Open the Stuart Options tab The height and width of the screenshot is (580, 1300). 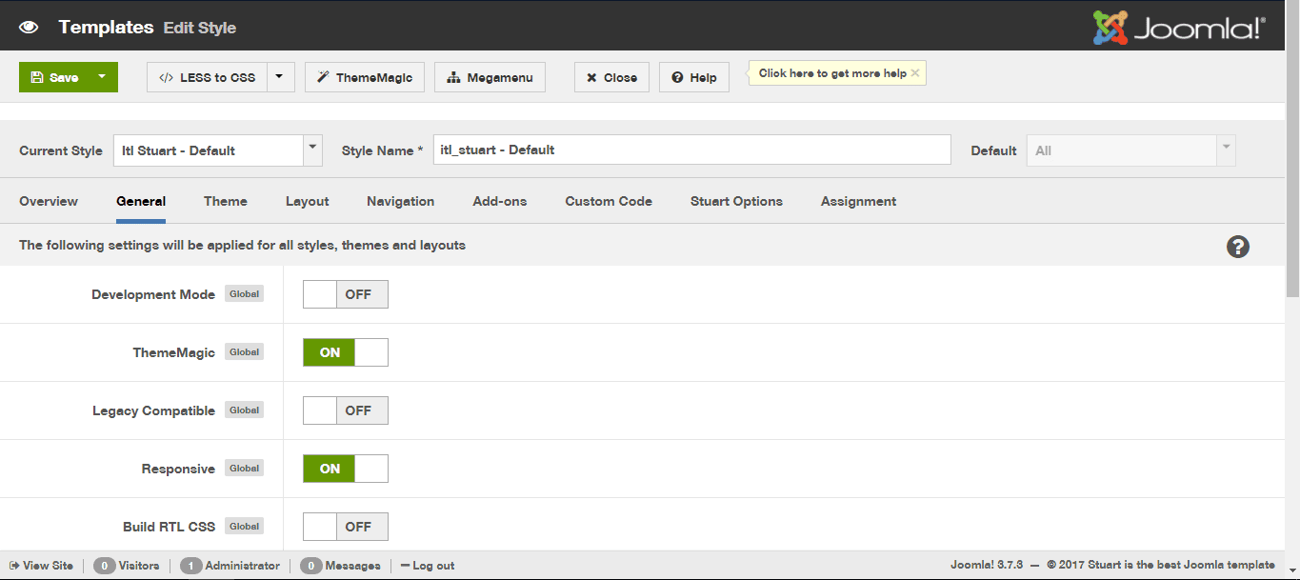click(x=736, y=201)
